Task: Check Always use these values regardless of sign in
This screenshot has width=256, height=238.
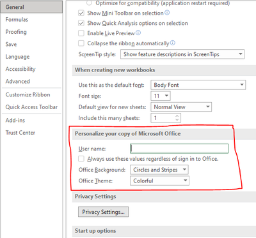Action: pos(81,159)
